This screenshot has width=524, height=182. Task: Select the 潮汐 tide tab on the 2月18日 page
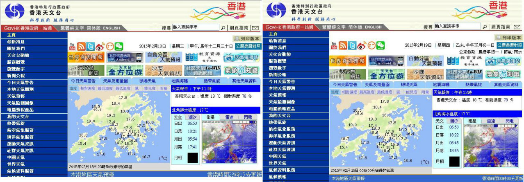coord(192,117)
